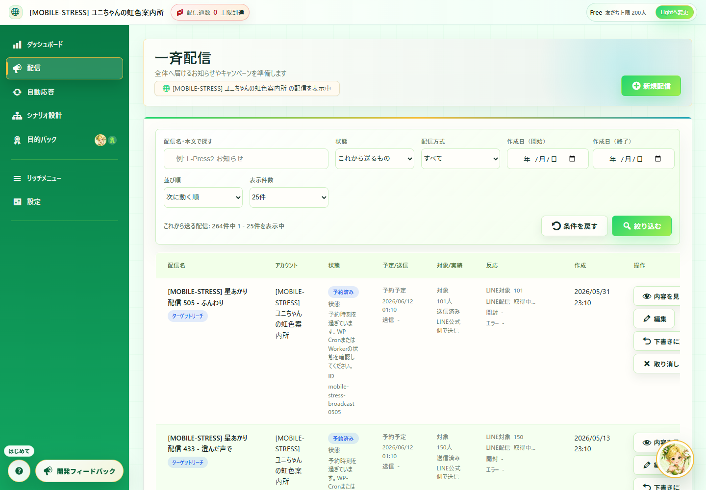Click the megaphone icon on 開発フィードバック
This screenshot has width=706, height=490.
pyautogui.click(x=48, y=471)
